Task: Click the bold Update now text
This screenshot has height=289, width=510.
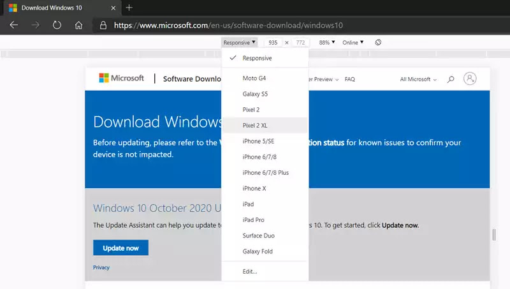Action: coord(400,225)
